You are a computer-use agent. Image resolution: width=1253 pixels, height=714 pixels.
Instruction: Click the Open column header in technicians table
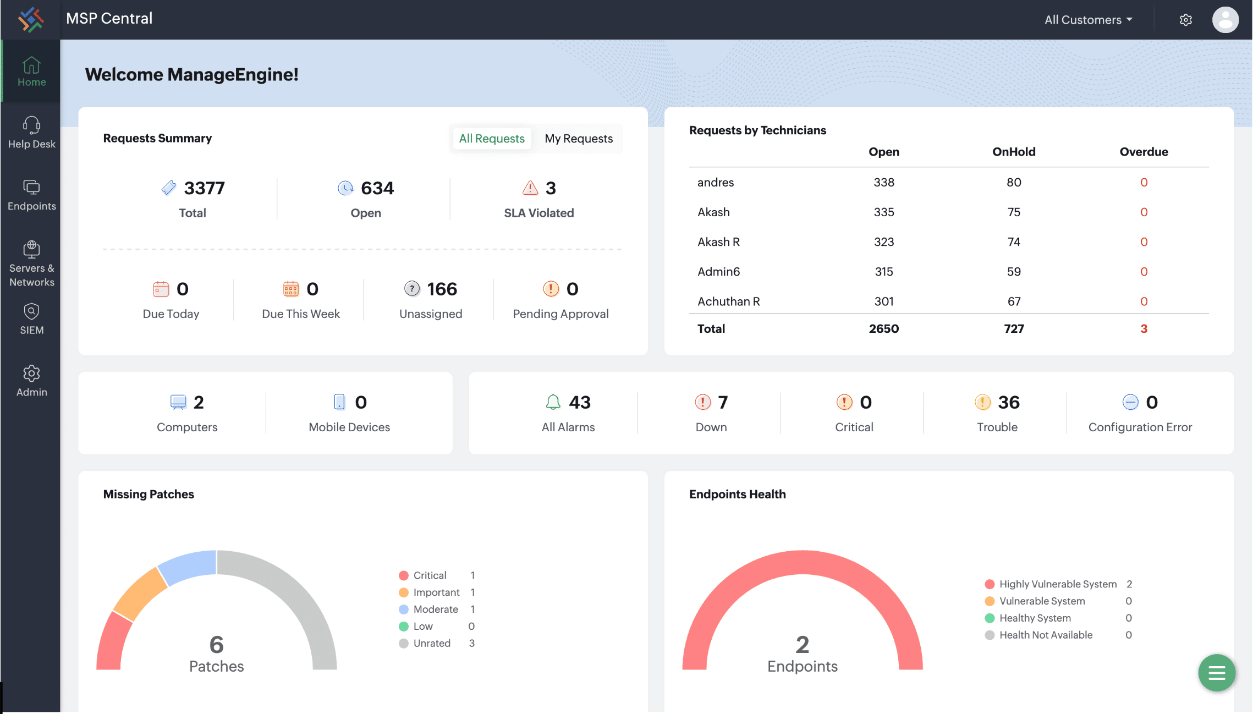coord(884,152)
